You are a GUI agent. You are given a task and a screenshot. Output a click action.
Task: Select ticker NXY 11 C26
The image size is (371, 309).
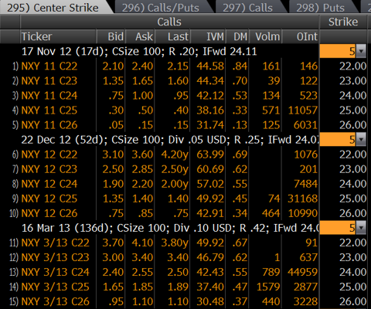point(49,125)
